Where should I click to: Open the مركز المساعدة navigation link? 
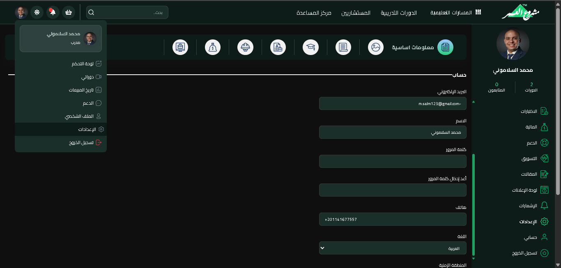pos(314,13)
